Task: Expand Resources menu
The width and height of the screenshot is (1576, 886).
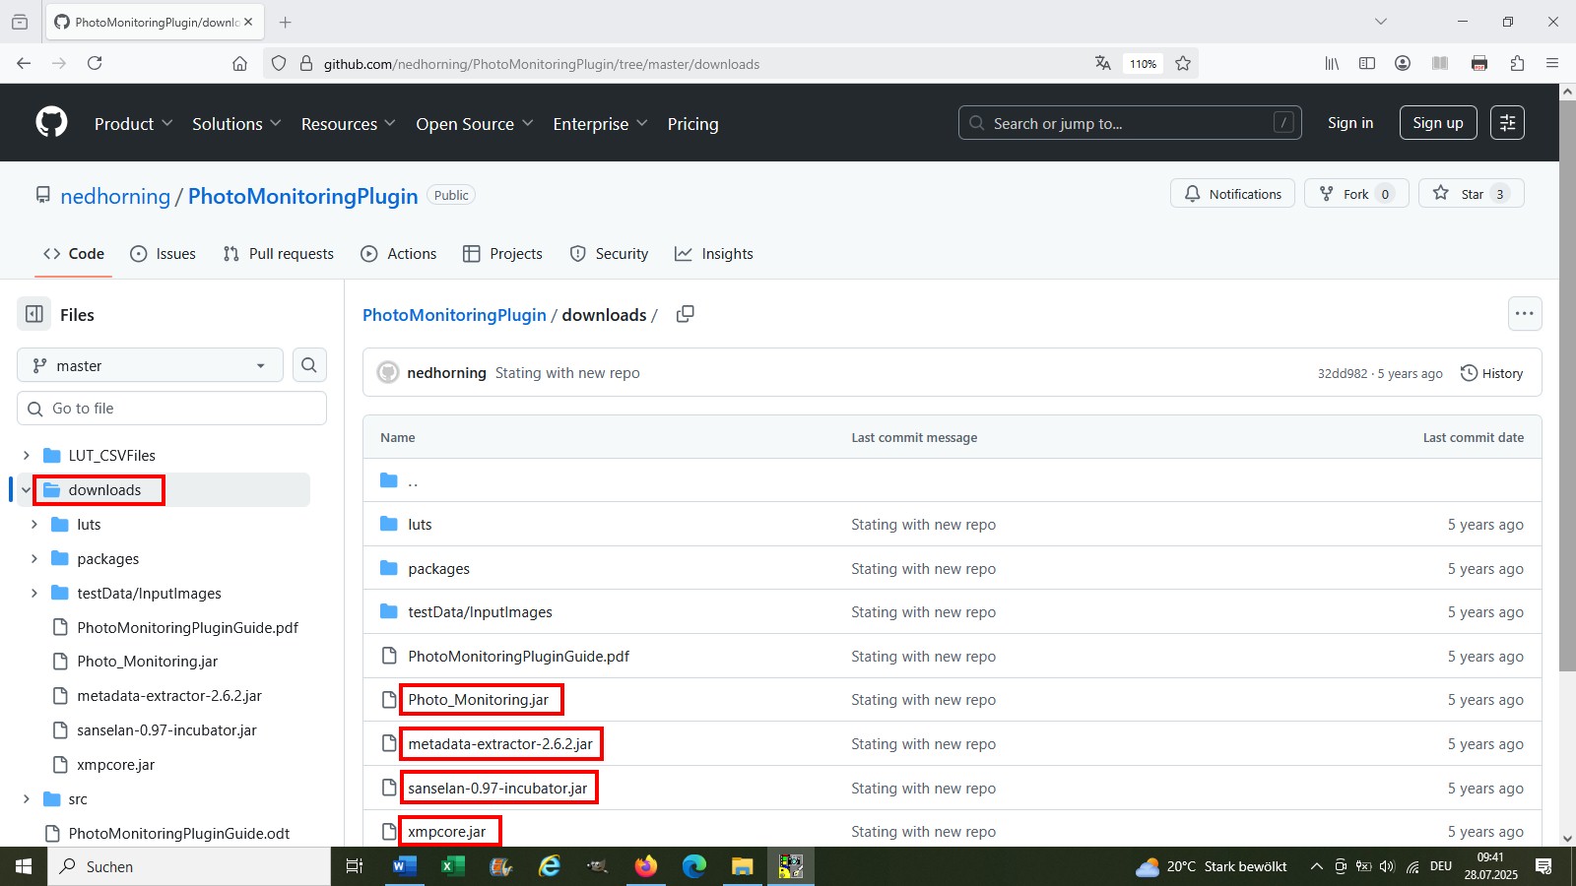Action: click(x=348, y=123)
